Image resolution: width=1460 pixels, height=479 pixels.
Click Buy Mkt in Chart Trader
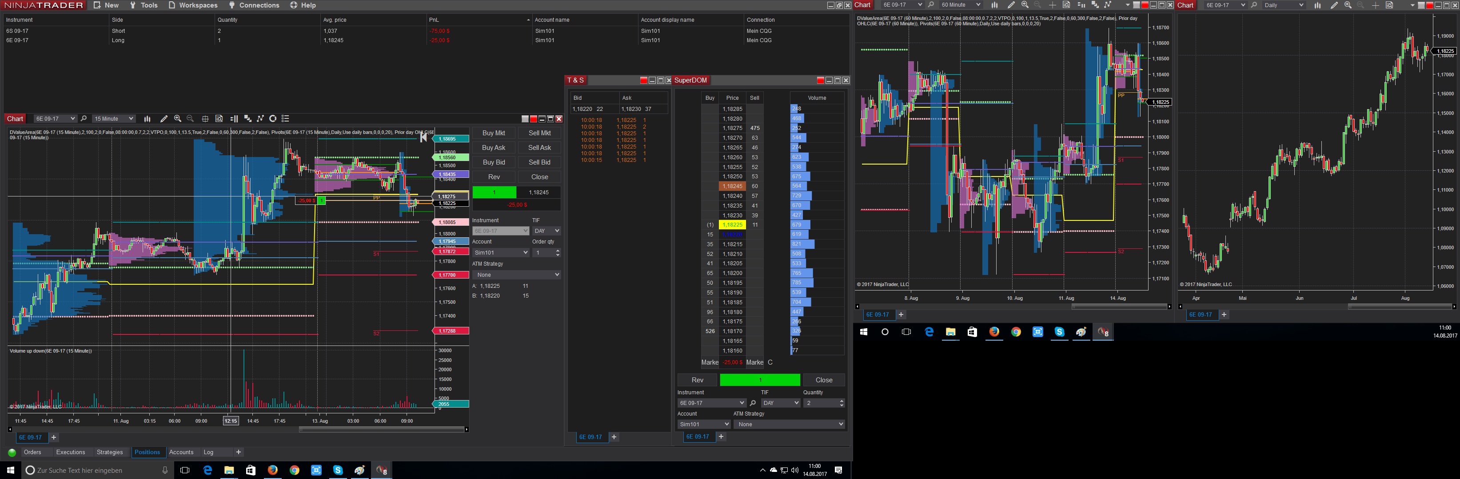[494, 133]
